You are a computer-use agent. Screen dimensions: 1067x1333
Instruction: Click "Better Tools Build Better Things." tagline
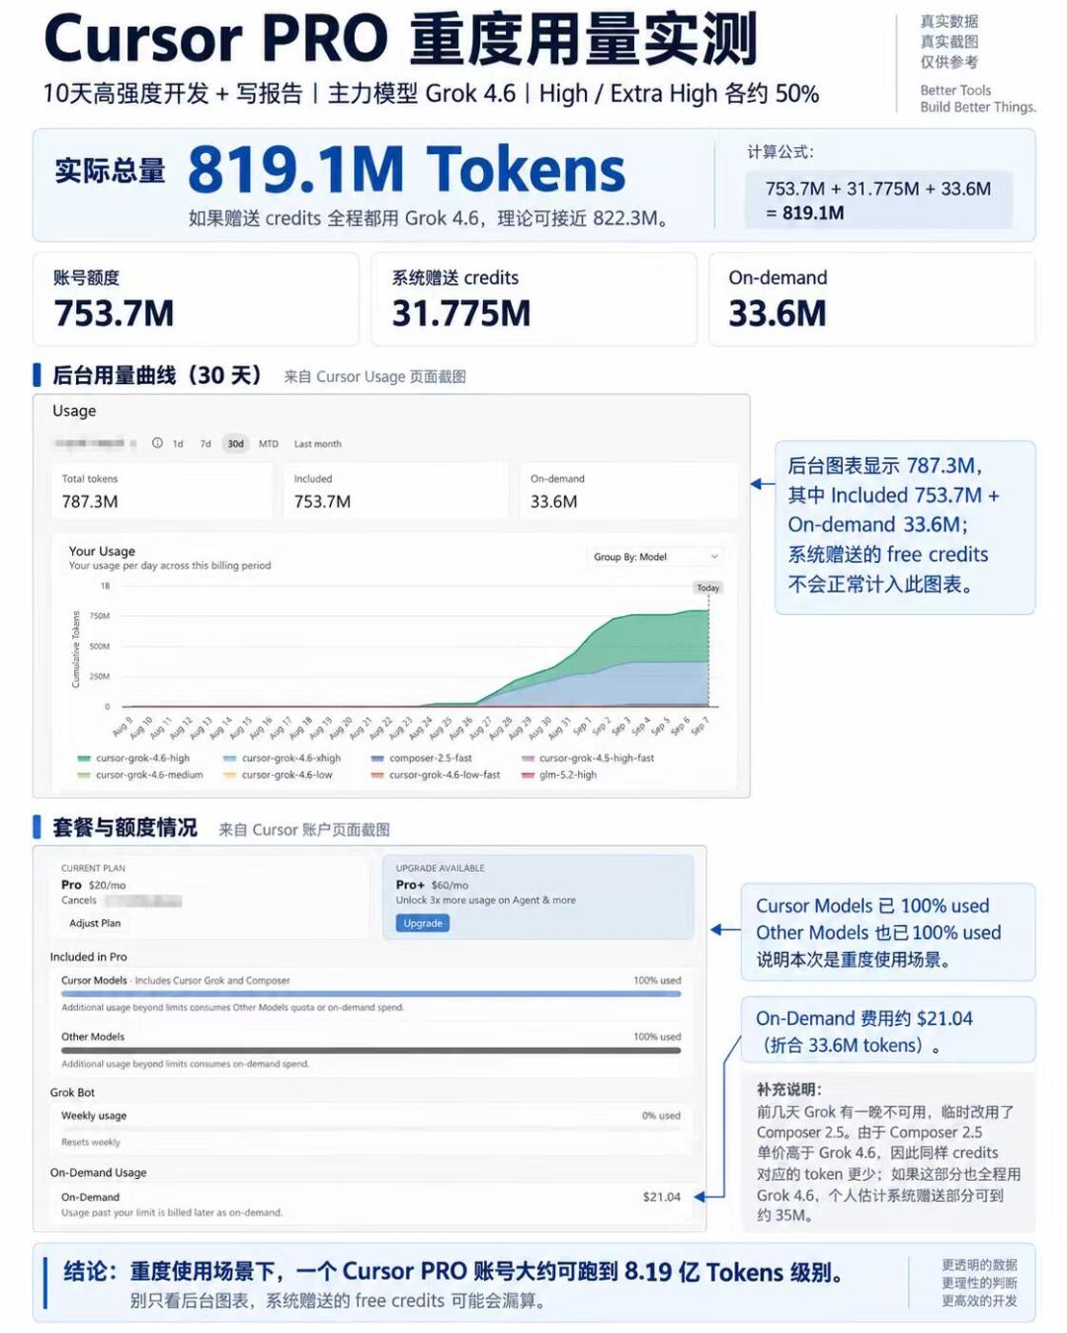click(x=977, y=99)
